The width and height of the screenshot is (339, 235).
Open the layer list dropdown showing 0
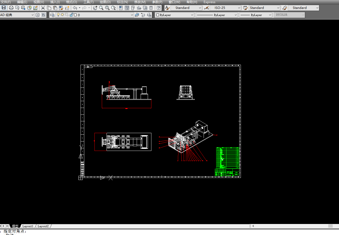(95, 15)
